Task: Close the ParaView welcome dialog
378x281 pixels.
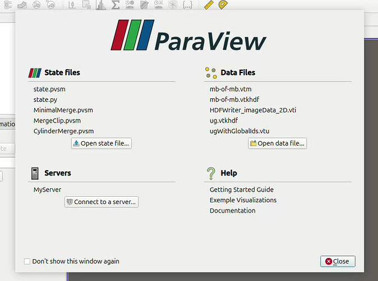Action: coord(338,261)
